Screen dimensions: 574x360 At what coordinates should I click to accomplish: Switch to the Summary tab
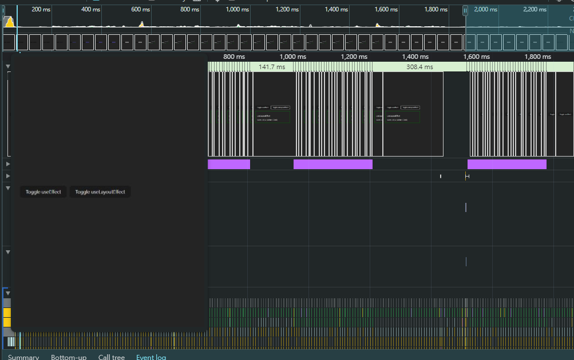[23, 357]
